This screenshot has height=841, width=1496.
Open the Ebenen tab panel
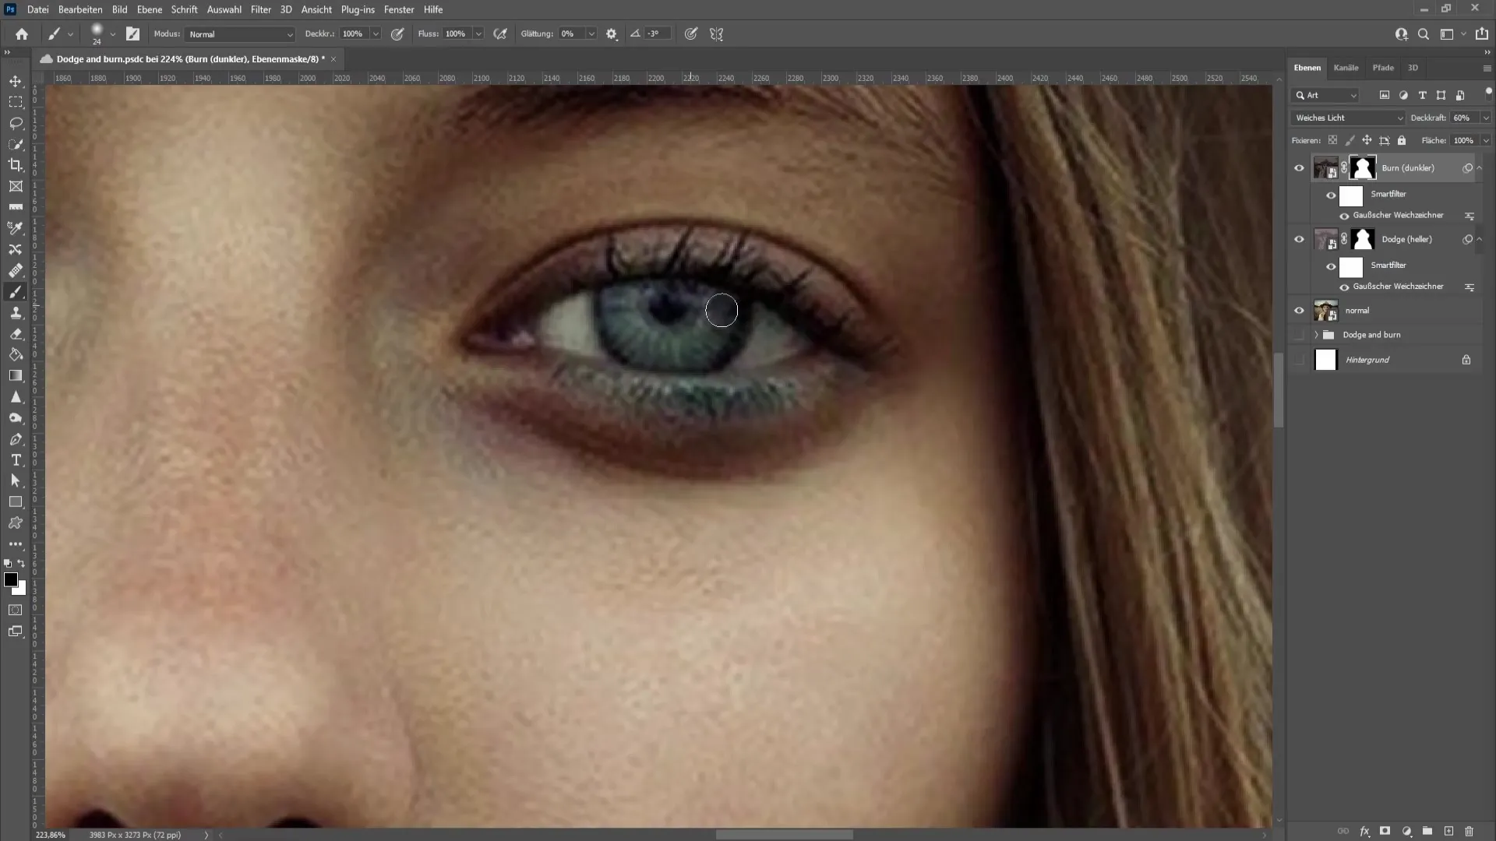click(1308, 67)
